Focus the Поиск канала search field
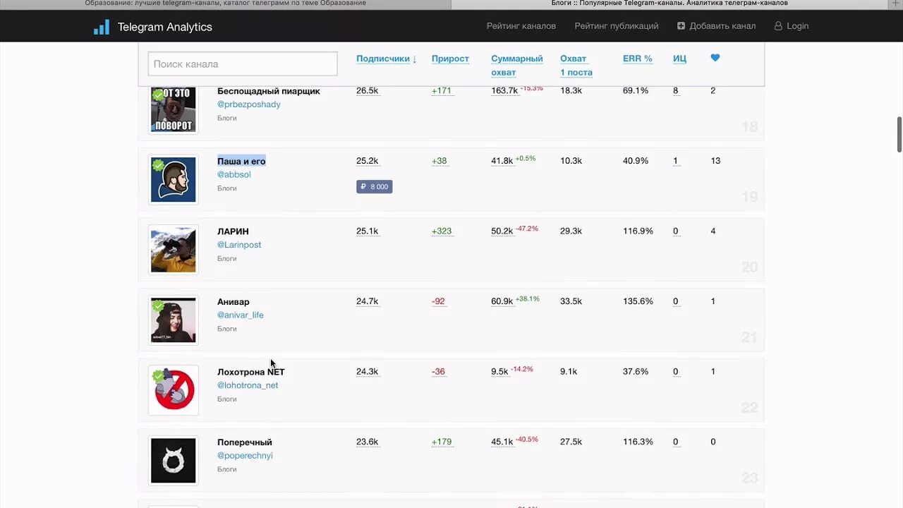 pos(243,64)
